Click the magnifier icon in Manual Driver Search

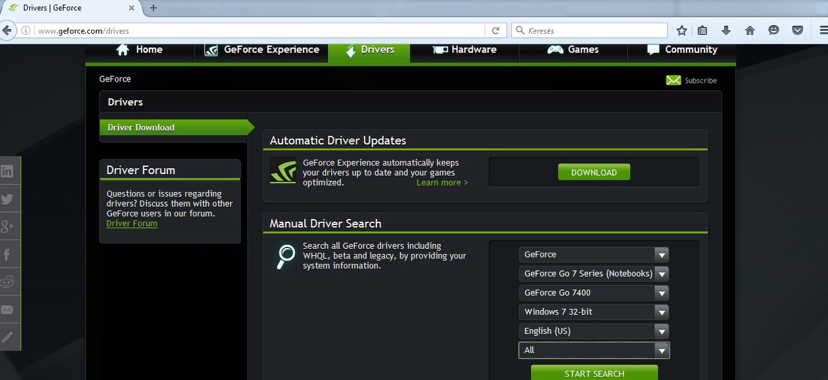pos(285,257)
